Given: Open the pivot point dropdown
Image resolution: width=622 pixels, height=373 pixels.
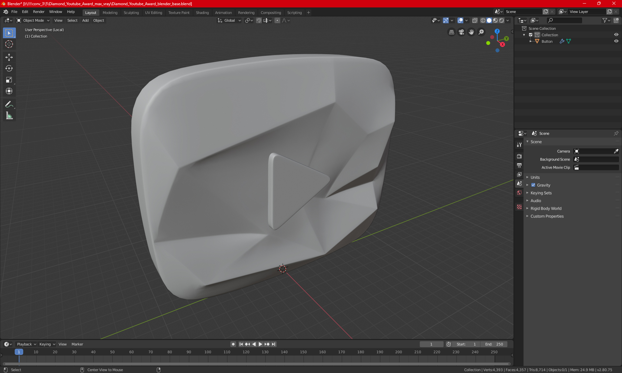Looking at the screenshot, I should click(x=249, y=20).
